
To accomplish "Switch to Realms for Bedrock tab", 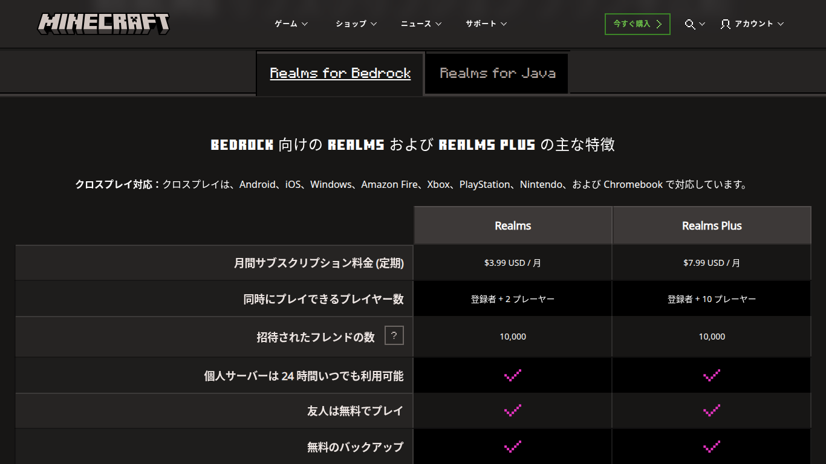I will tap(340, 74).
